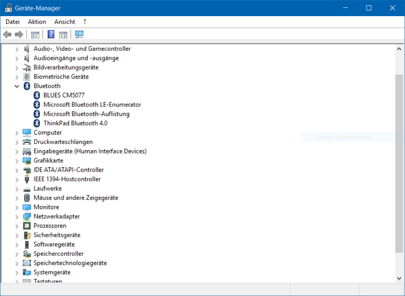Expand the IDE ATA/ATAPI-Controller node
This screenshot has height=296, width=405.
17,170
